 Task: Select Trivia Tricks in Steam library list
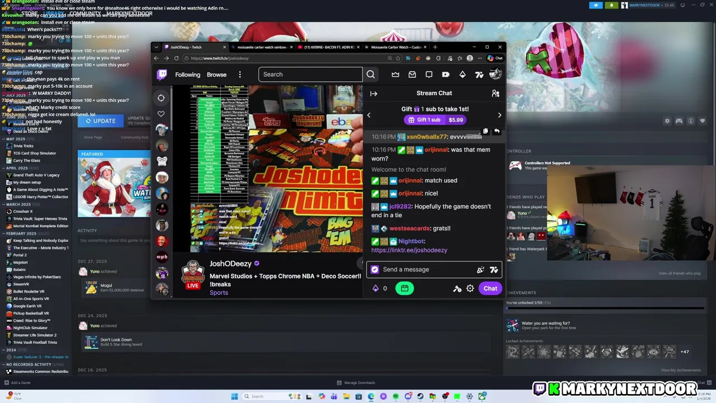point(23,146)
